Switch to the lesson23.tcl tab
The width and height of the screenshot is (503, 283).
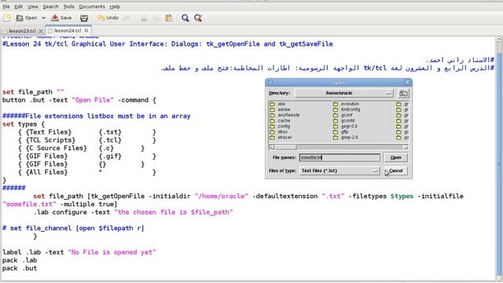22,31
